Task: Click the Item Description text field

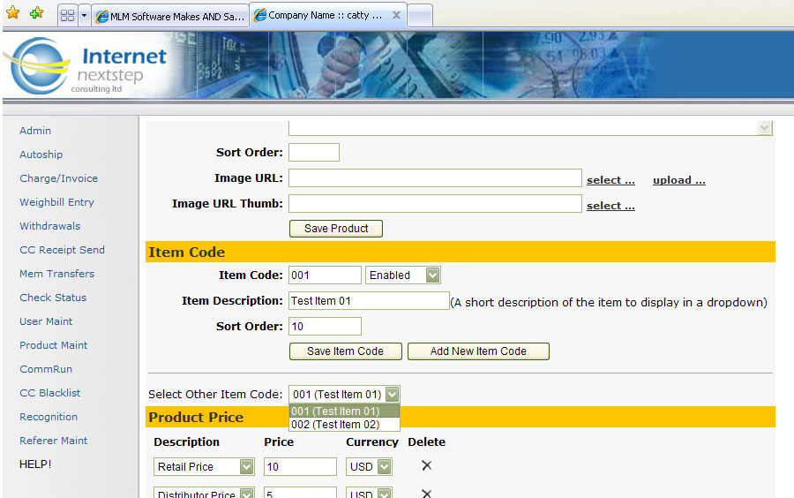Action: coord(369,301)
